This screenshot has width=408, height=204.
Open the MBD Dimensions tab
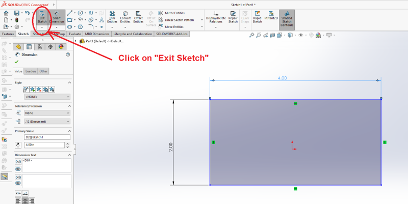97,34
